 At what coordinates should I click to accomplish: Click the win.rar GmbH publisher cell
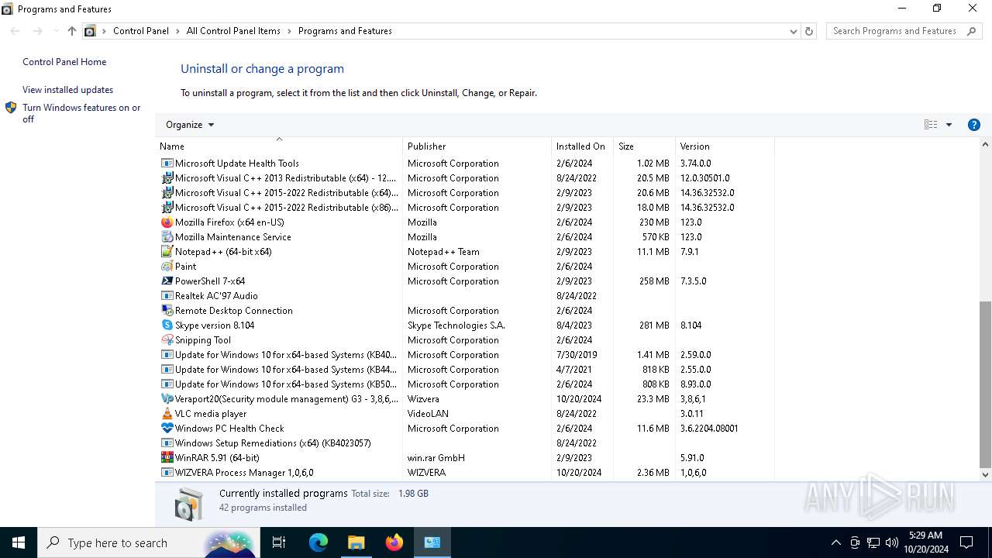tap(436, 458)
